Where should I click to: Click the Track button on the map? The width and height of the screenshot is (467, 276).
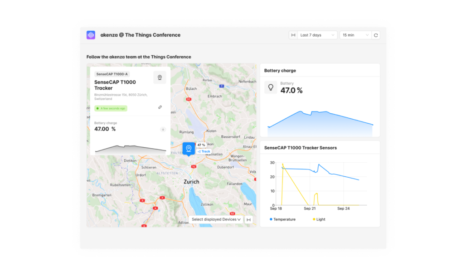click(x=204, y=151)
